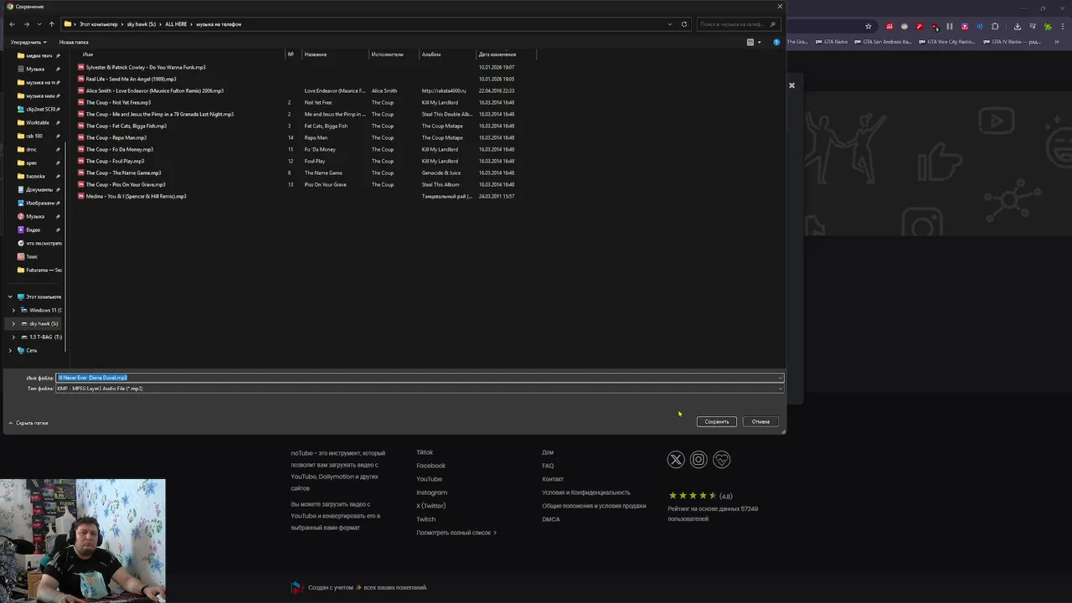
Task: Open Chrome downloads icon
Action: [x=1018, y=26]
